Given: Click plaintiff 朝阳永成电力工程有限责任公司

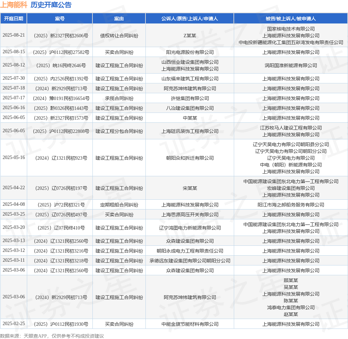Looking at the screenshot, I should click(190, 251).
